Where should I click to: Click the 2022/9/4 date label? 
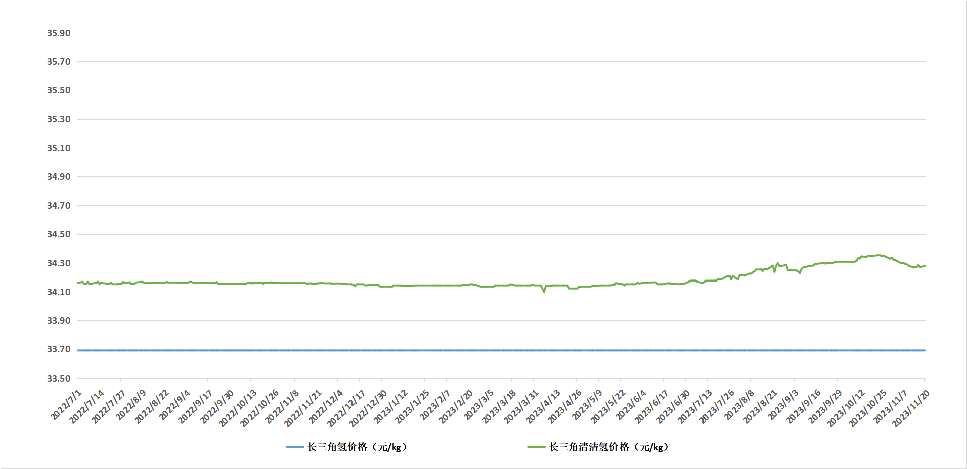click(174, 405)
